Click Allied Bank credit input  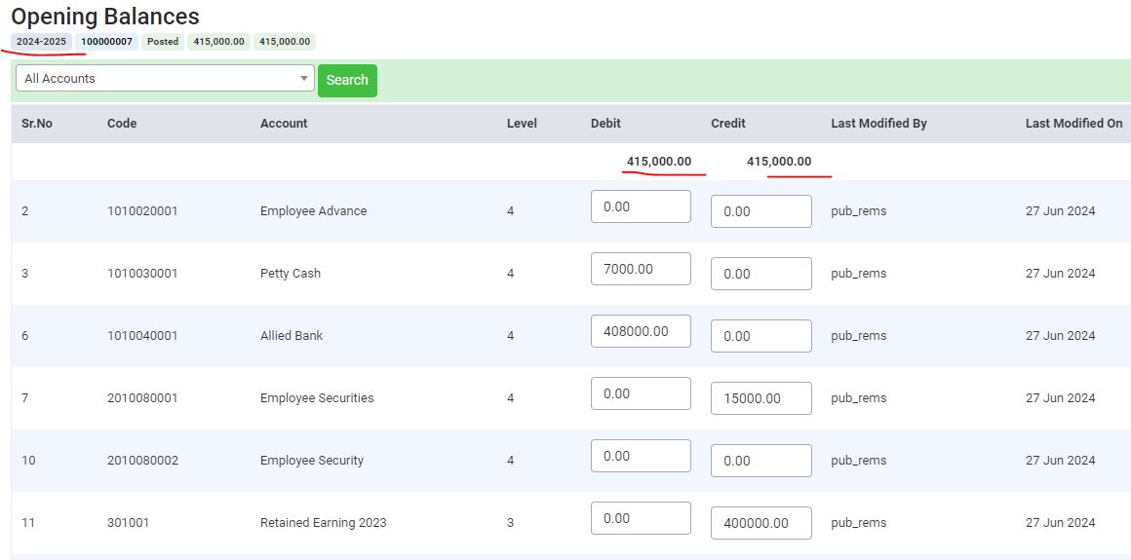760,336
